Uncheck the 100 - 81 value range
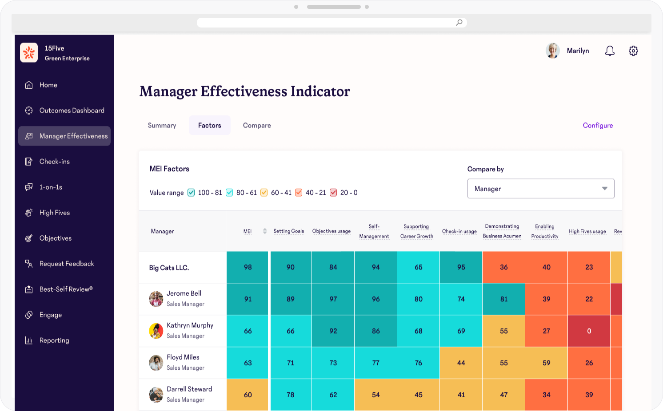The image size is (663, 411). point(191,193)
